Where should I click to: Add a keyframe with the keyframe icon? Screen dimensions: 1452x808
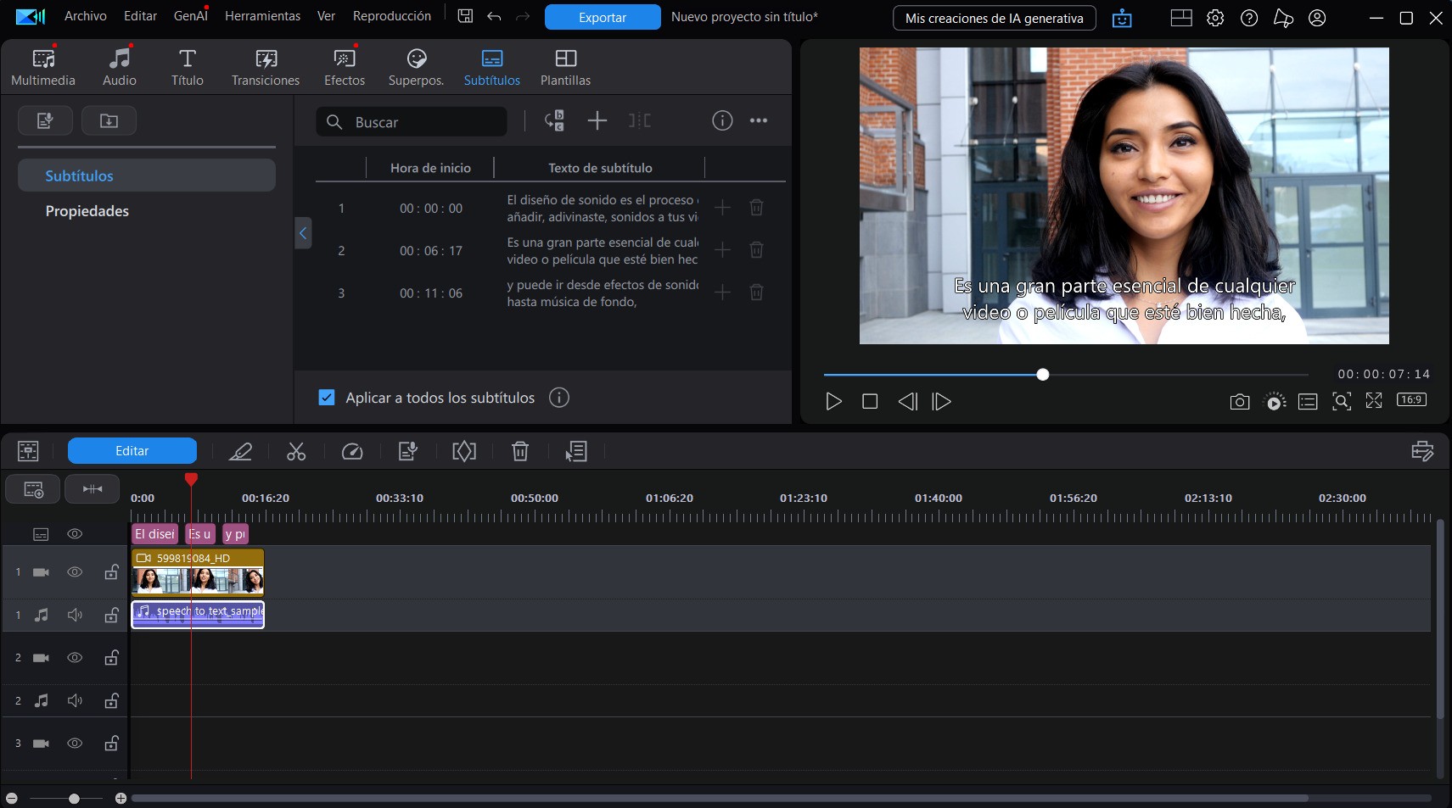(463, 451)
